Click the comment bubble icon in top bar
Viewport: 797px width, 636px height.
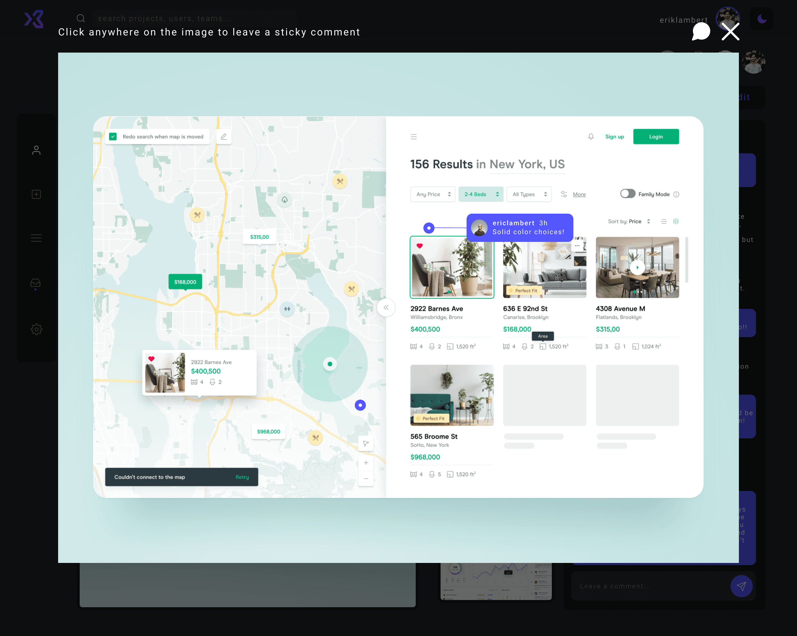701,32
